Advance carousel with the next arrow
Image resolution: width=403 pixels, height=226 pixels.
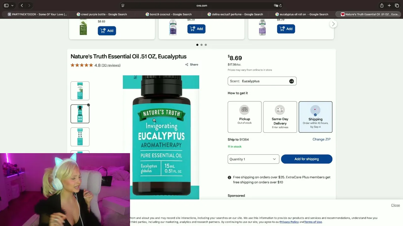coord(333,24)
